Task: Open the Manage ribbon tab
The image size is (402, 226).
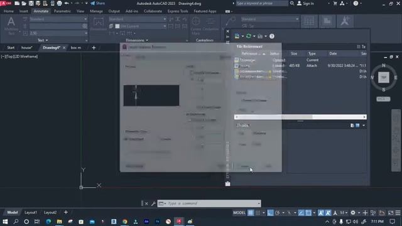Action: 96,11
